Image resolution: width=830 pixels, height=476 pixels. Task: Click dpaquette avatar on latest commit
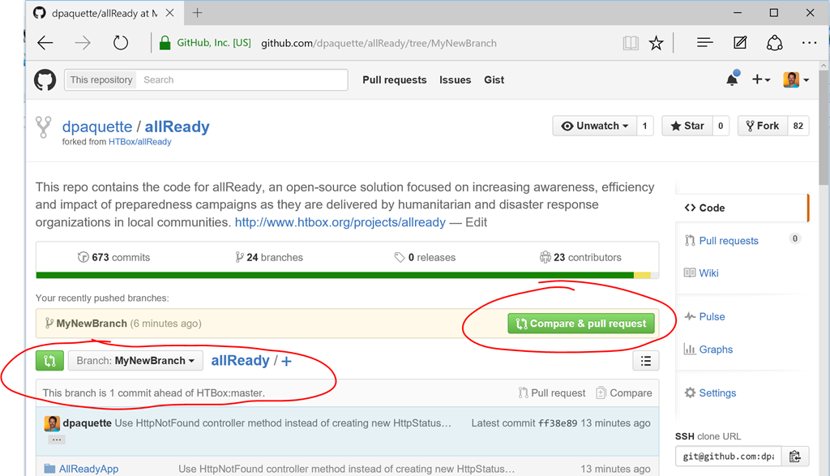(52, 423)
